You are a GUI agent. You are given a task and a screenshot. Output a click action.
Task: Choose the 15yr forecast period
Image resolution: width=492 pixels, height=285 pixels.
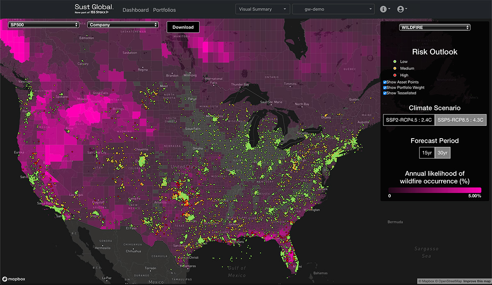click(x=426, y=153)
